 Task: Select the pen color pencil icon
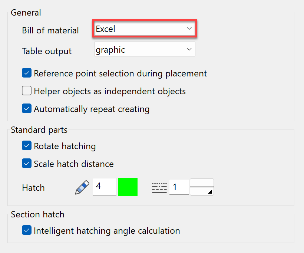tap(82, 187)
